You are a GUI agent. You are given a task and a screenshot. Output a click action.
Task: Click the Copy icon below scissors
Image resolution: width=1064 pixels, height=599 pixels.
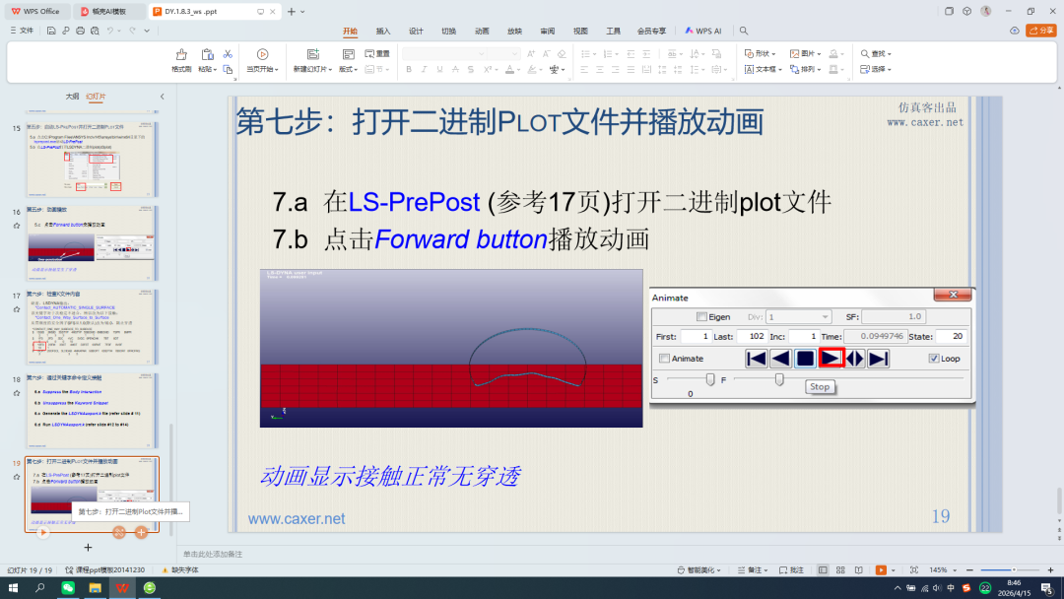coord(228,69)
